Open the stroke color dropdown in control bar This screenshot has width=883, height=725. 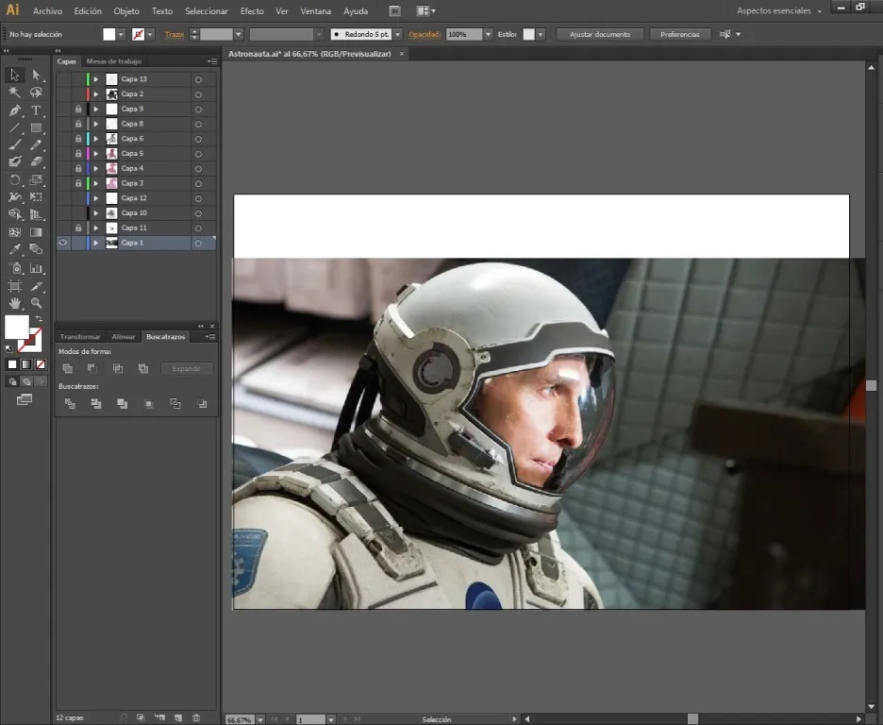[150, 34]
